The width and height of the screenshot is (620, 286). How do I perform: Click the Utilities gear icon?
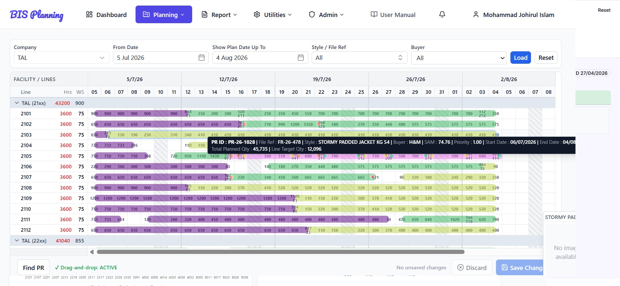point(257,14)
